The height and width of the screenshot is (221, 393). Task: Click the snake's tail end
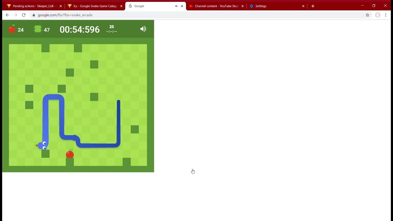119,102
